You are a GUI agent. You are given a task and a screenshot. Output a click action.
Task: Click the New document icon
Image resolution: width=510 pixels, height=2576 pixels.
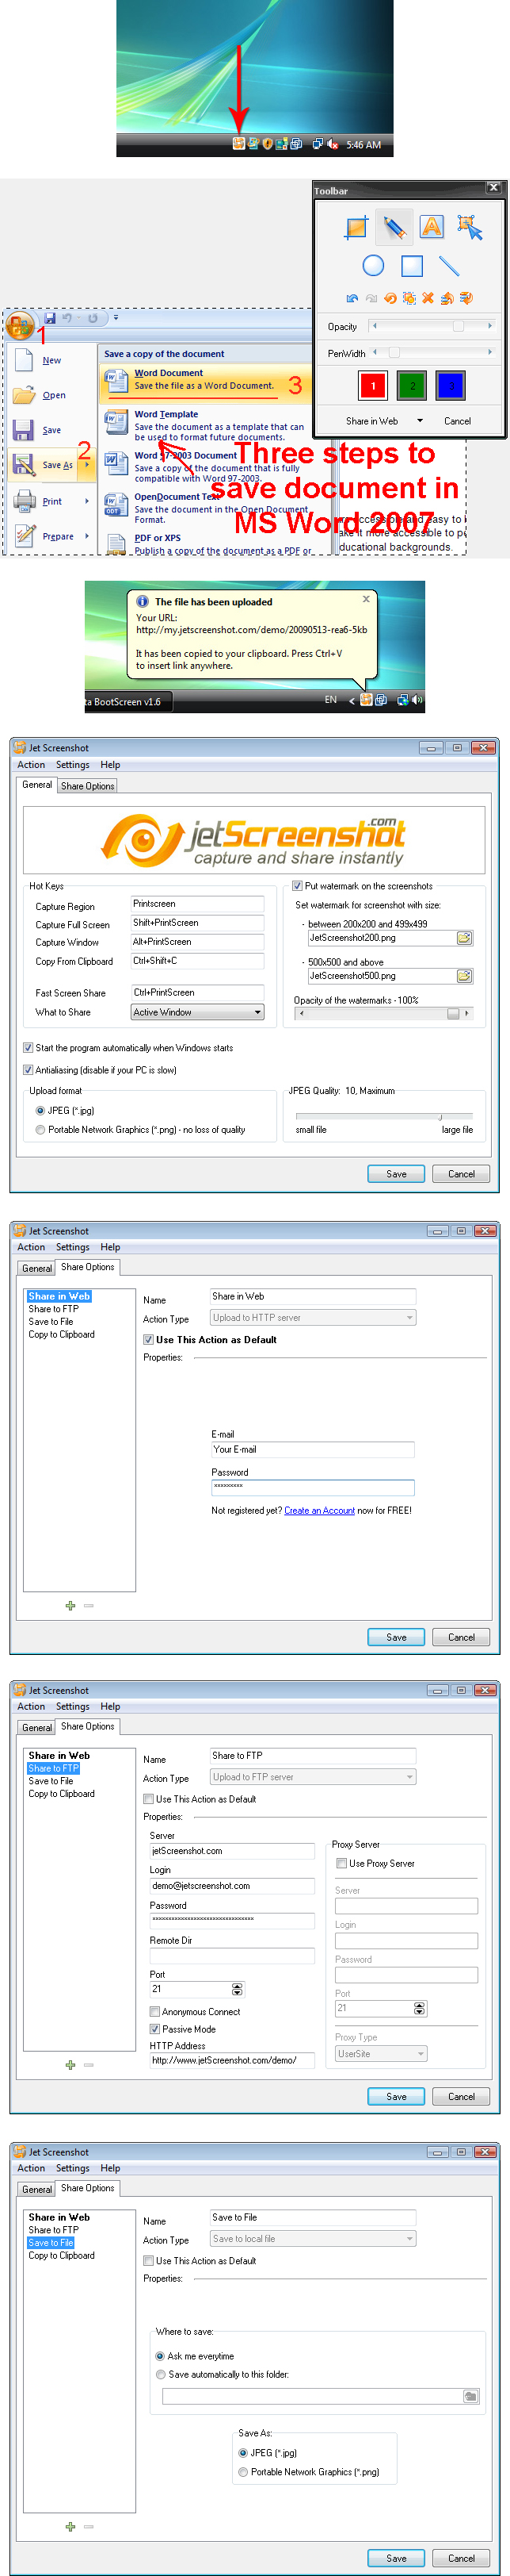[x=25, y=360]
